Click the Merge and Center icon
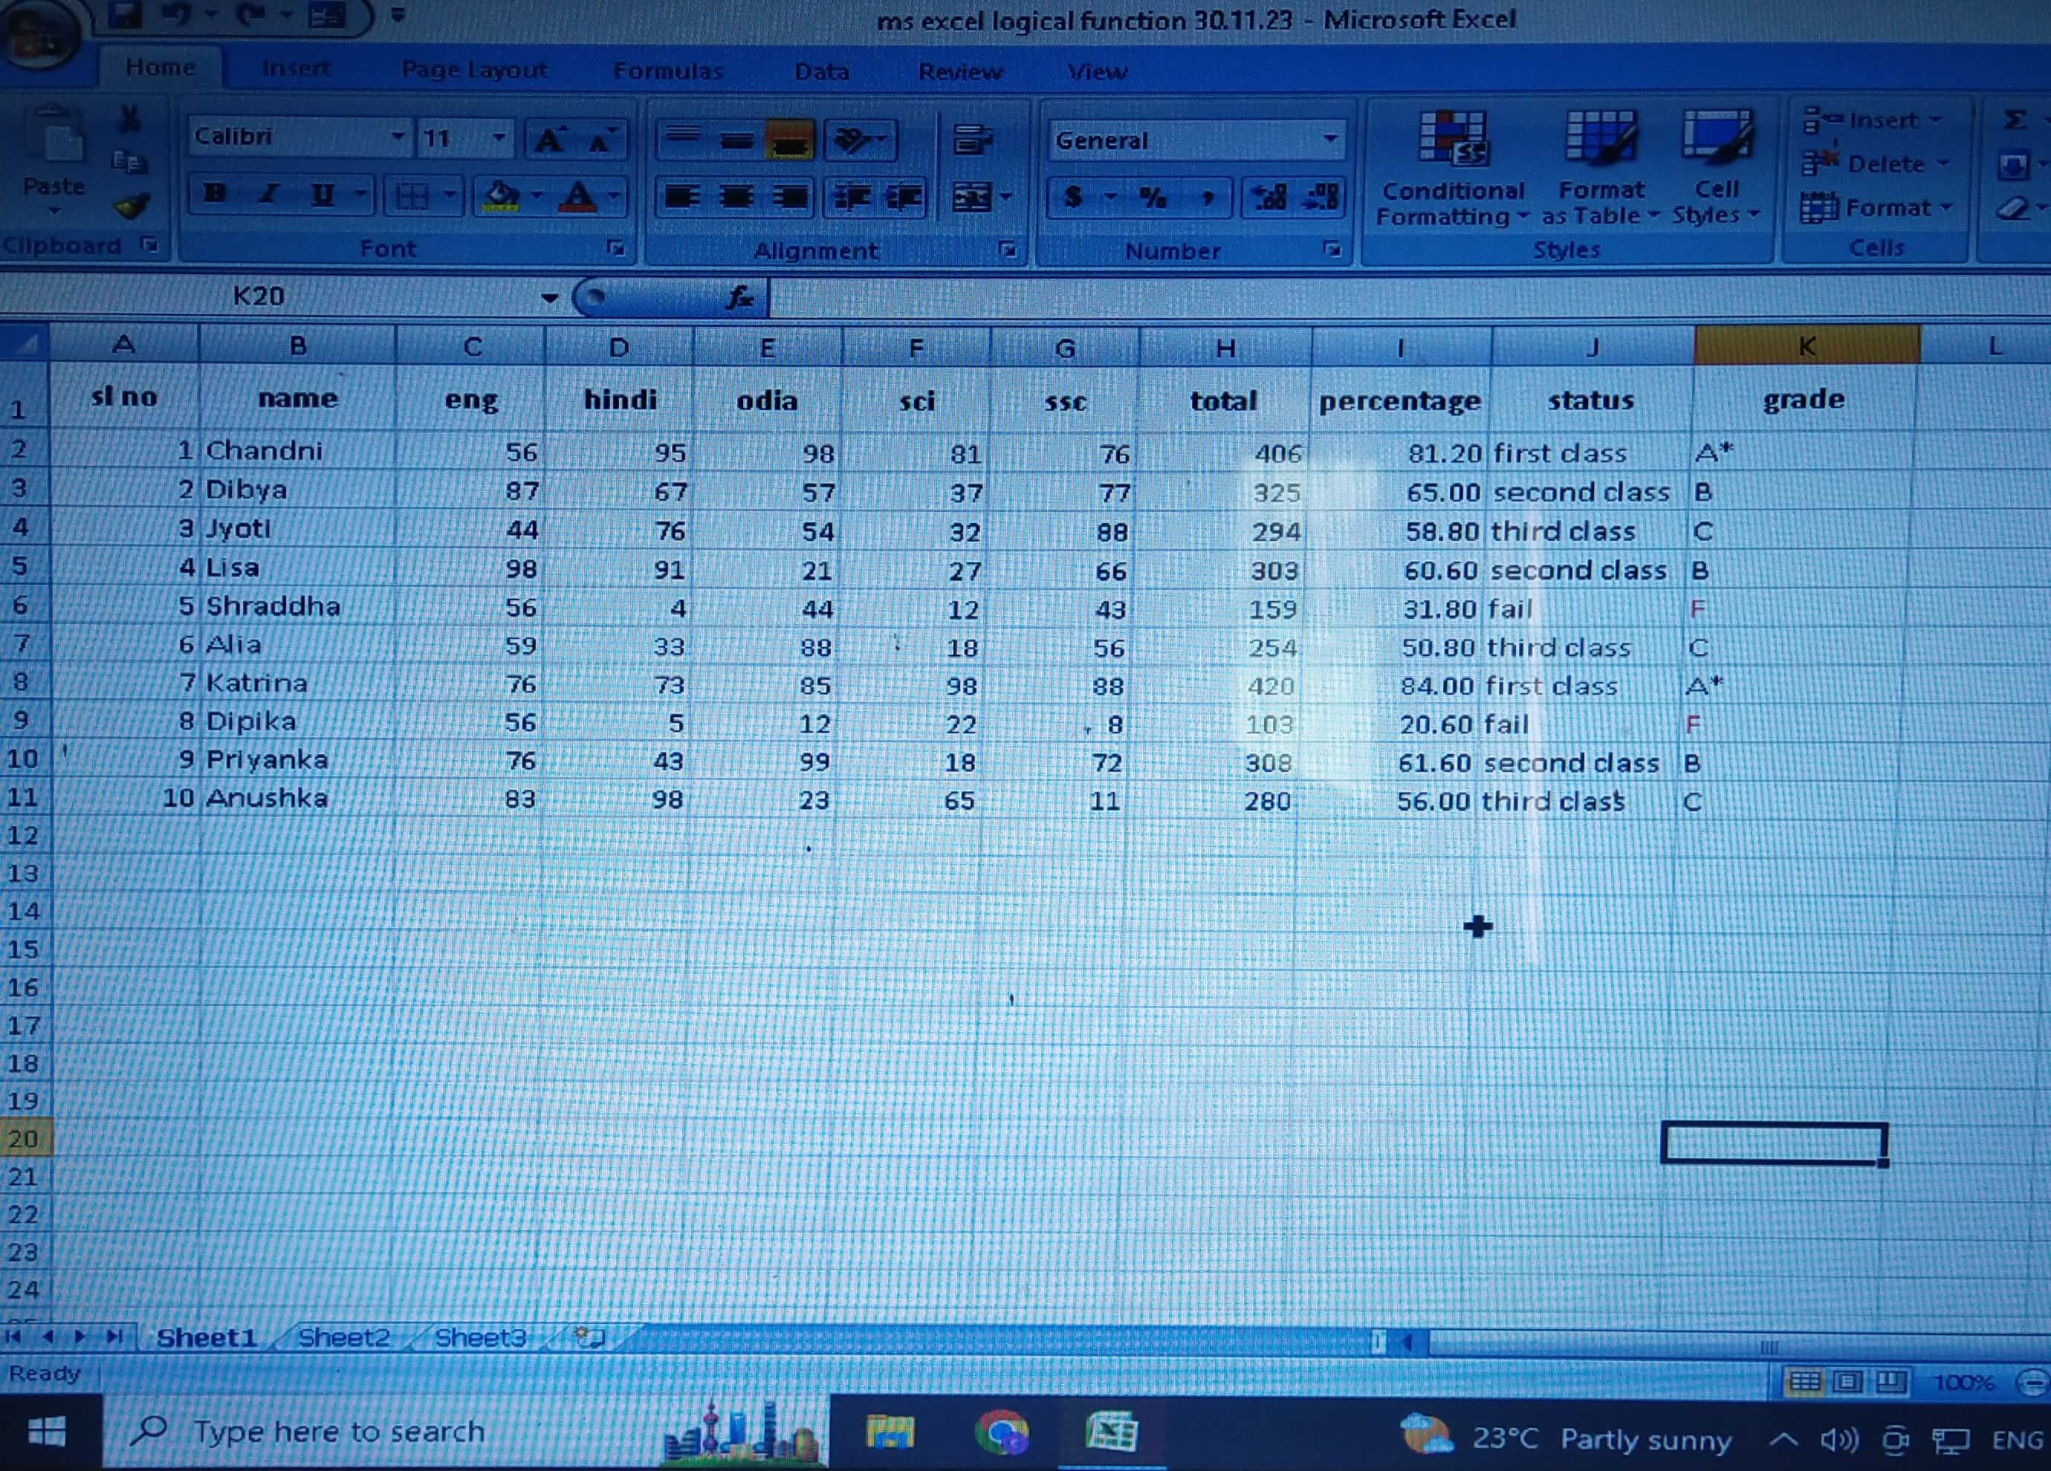Screen dimensions: 2051x1471 [971, 197]
